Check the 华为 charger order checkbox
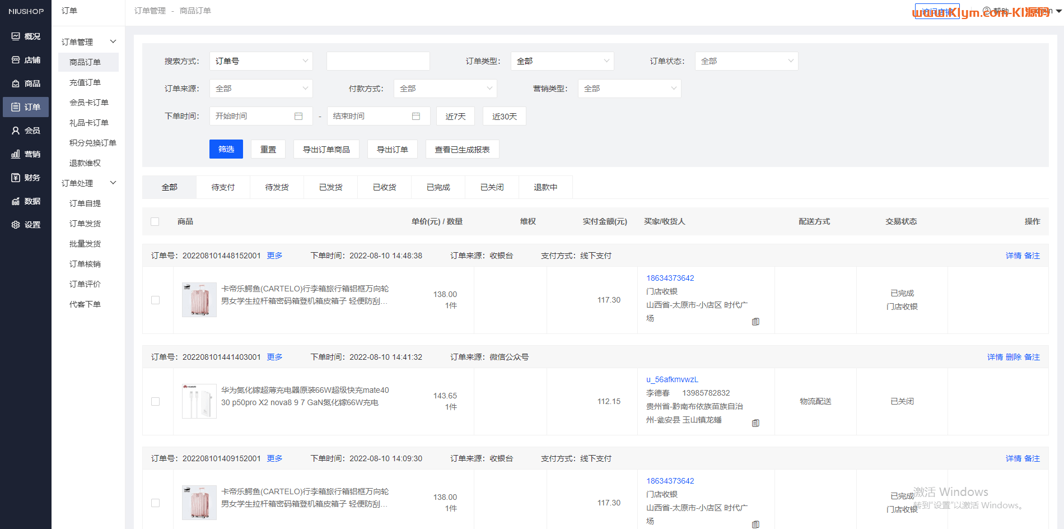Image resolution: width=1064 pixels, height=529 pixels. click(156, 402)
